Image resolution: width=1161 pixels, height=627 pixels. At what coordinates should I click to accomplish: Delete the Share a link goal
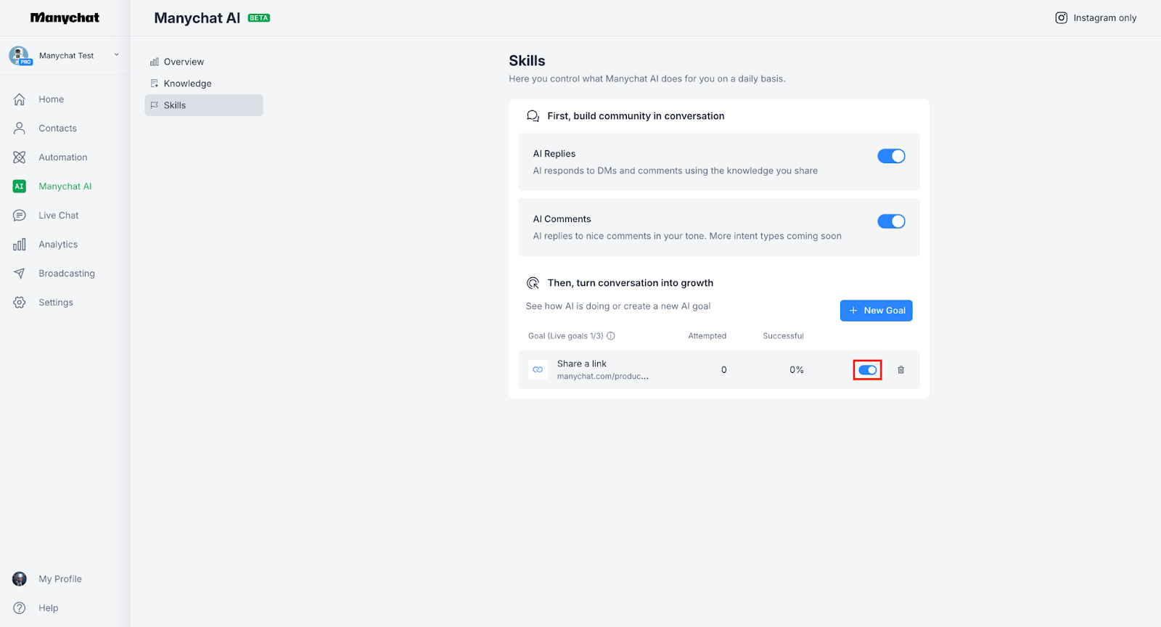[x=901, y=370]
